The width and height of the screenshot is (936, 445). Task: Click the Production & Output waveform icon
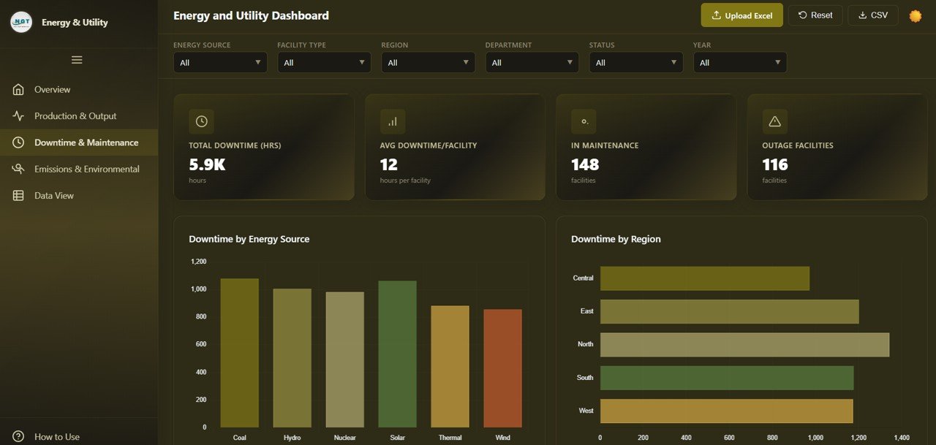tap(20, 115)
